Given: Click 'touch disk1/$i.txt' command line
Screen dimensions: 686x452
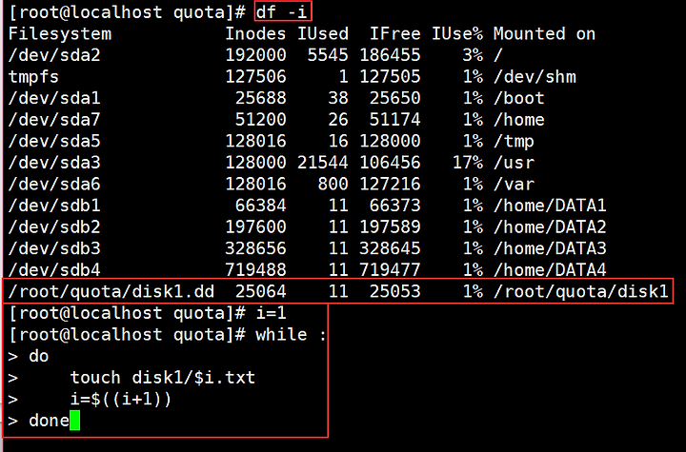Looking at the screenshot, I should pyautogui.click(x=163, y=377).
